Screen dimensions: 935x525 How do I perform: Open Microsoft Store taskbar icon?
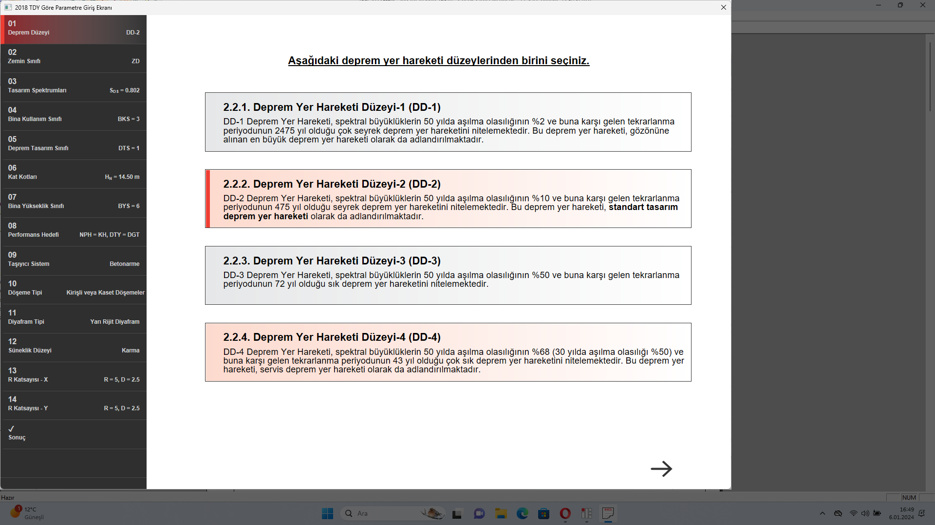coord(543,513)
